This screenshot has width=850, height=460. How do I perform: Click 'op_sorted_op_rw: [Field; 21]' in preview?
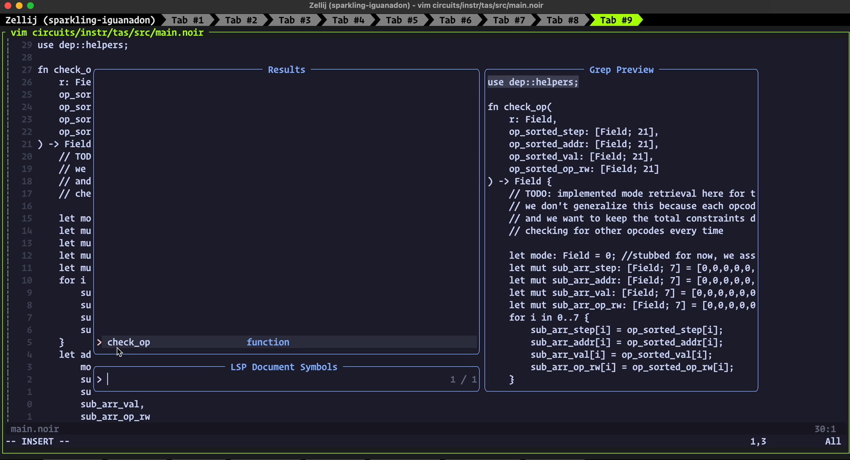point(584,169)
